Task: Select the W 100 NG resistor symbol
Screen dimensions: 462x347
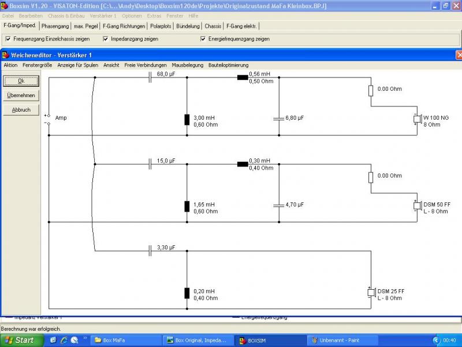Action: [371, 91]
